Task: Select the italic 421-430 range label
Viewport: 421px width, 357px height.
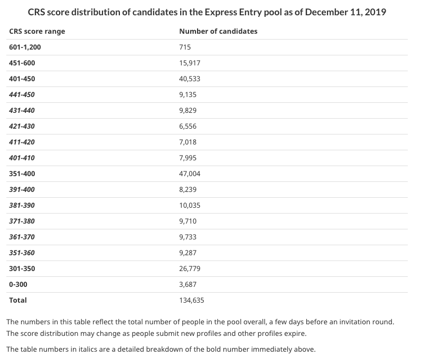Action: coord(22,126)
